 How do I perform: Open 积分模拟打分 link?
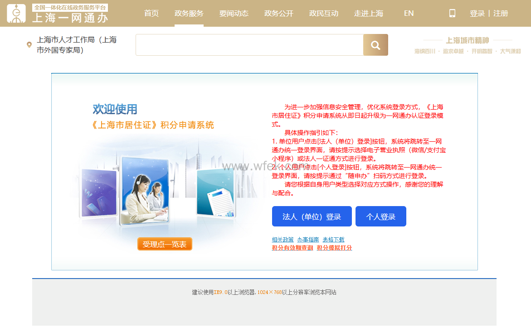[x=334, y=248]
